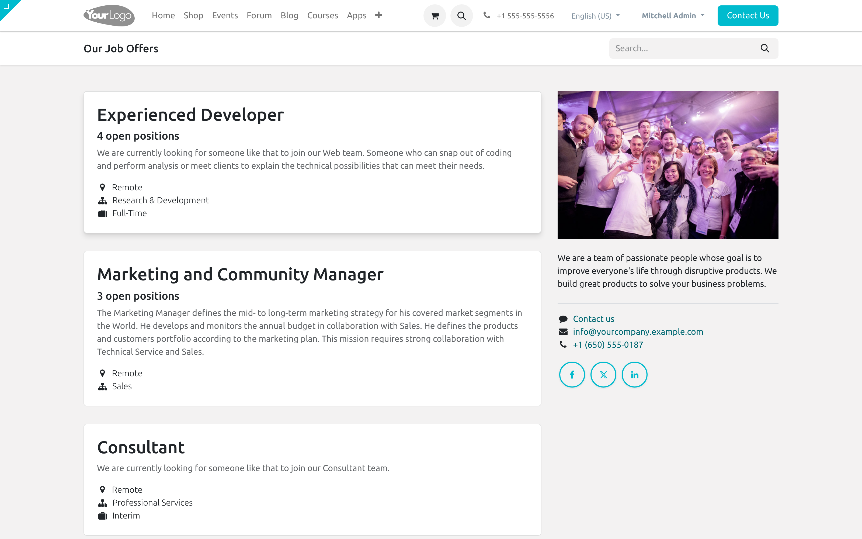Viewport: 862px width, 539px height.
Task: Click the "Professional Services" department text
Action: [x=152, y=503]
